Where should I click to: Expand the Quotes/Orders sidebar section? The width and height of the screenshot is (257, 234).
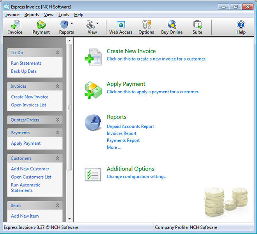pyautogui.click(x=58, y=120)
